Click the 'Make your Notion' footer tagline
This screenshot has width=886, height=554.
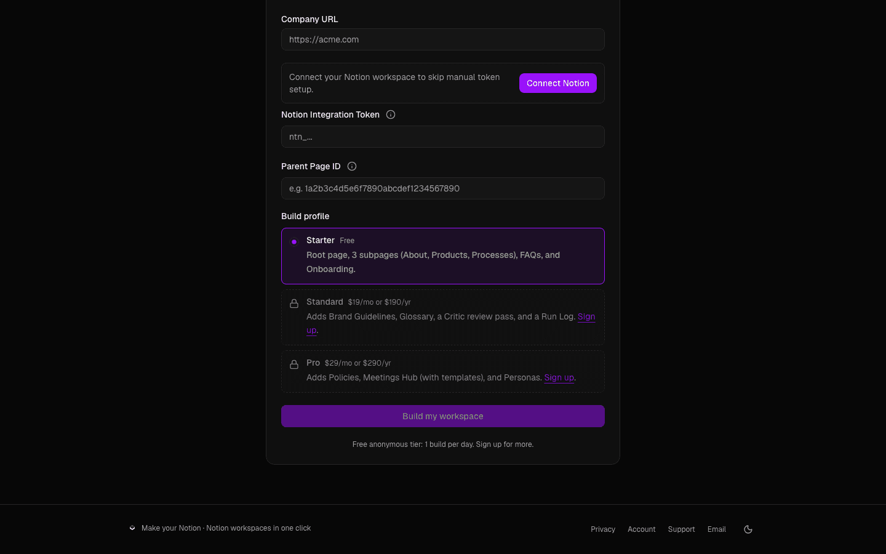[x=226, y=528]
